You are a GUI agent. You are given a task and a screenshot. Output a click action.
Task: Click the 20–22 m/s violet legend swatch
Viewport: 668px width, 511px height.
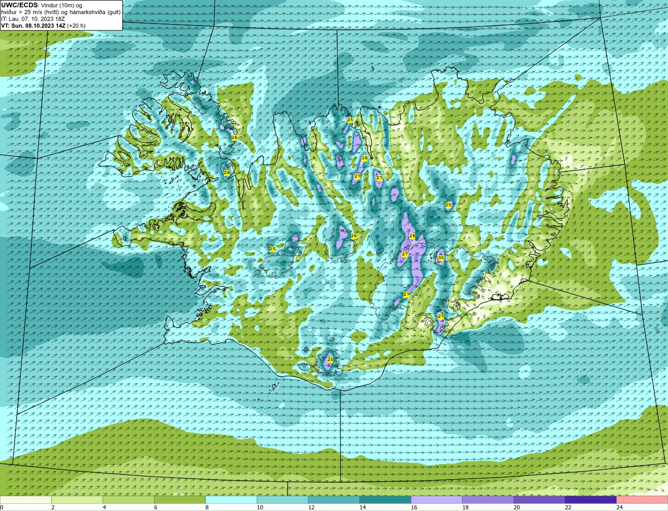[x=540, y=500]
